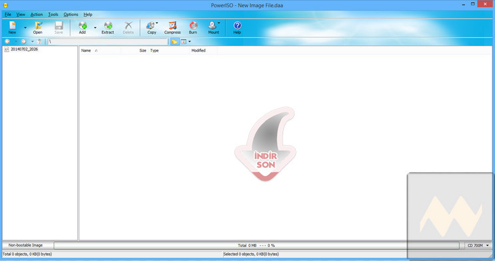Go back with the back navigation arrow
495x261 pixels.
(x=7, y=41)
